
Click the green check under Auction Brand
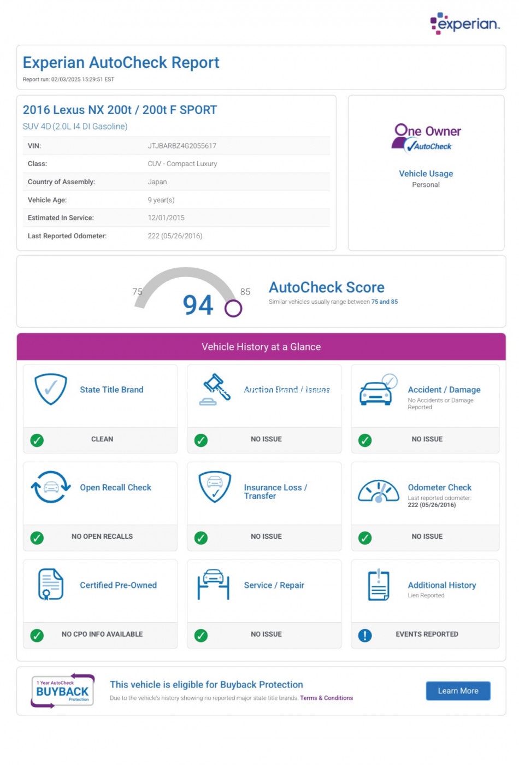[x=201, y=440]
